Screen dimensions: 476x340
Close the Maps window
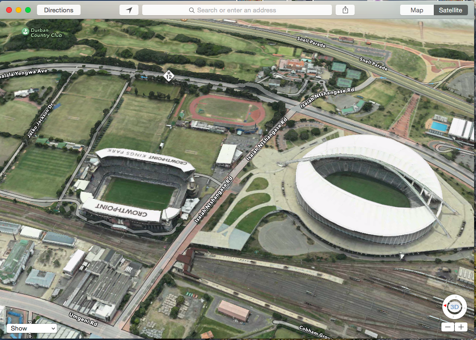pyautogui.click(x=9, y=10)
